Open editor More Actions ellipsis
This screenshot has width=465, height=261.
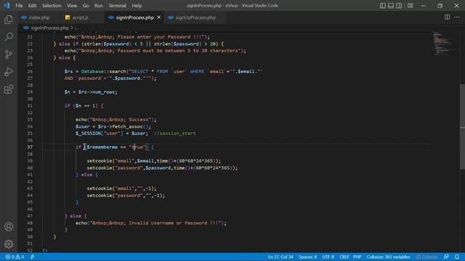457,17
